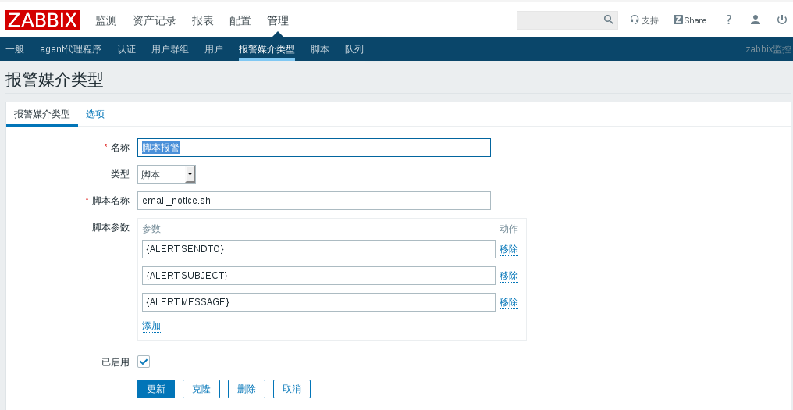Click the ZABBIX logo
Viewport: 793px width, 410px height.
point(42,20)
